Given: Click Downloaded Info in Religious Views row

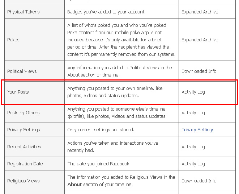Looking at the screenshot, I should tap(199, 181).
